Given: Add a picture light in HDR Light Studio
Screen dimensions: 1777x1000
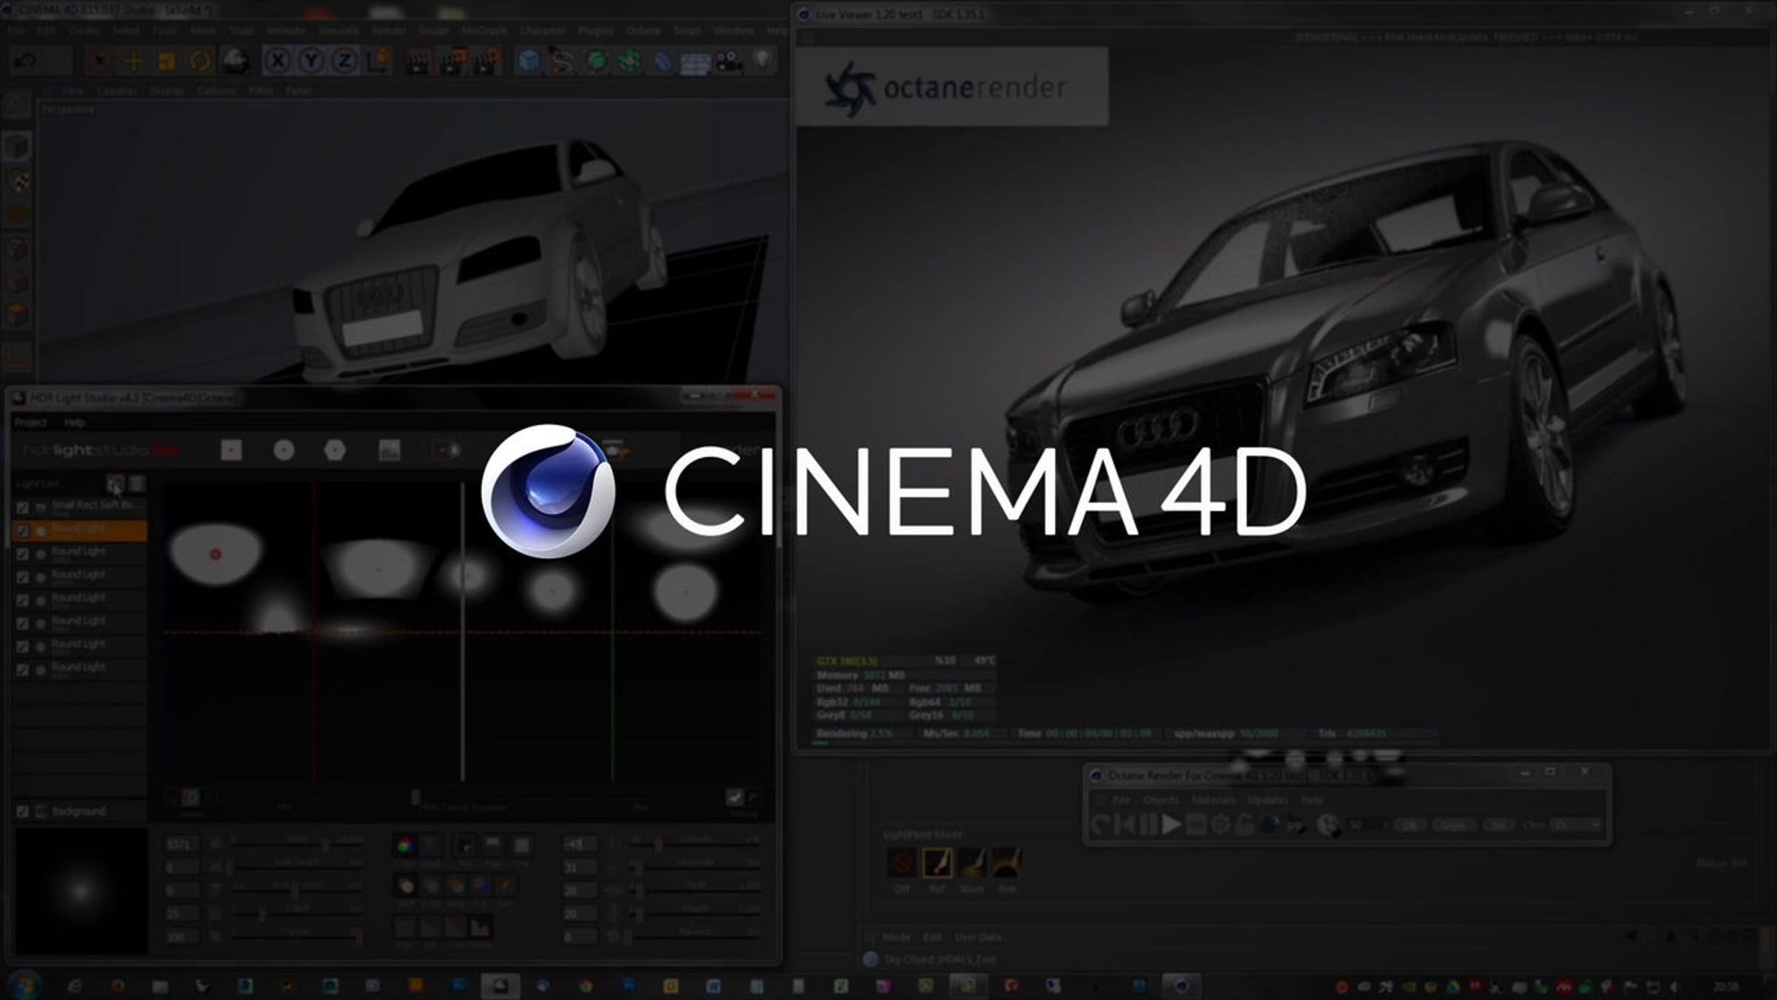Looking at the screenshot, I should [389, 450].
